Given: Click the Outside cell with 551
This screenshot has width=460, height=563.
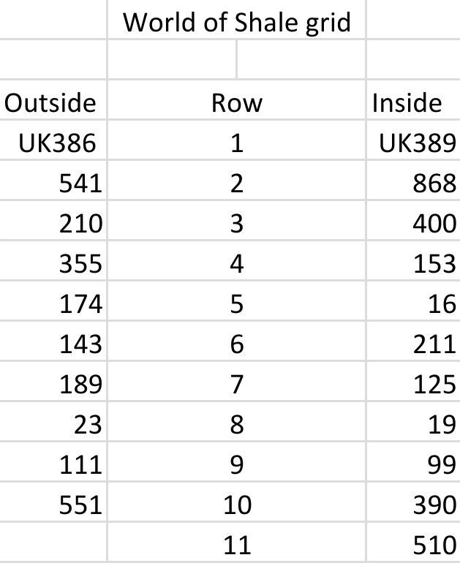Looking at the screenshot, I should point(53,502).
